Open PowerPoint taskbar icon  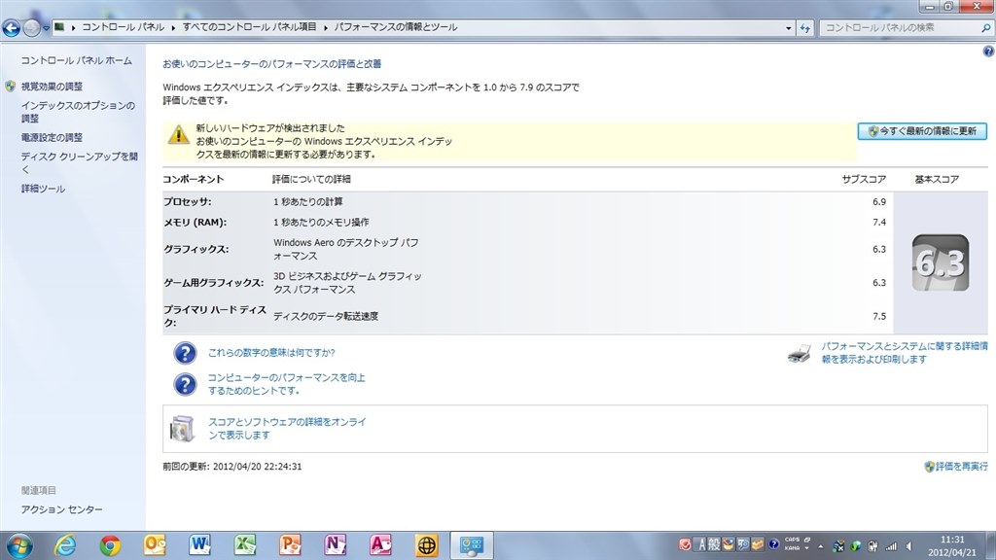click(x=290, y=544)
